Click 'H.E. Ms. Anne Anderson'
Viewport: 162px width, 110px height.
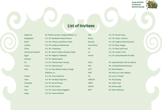pos(55,76)
